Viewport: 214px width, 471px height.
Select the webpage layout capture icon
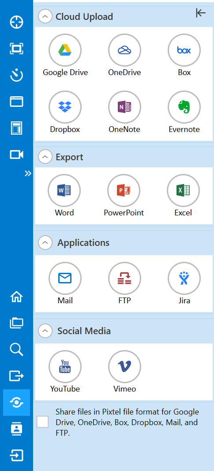(x=16, y=128)
